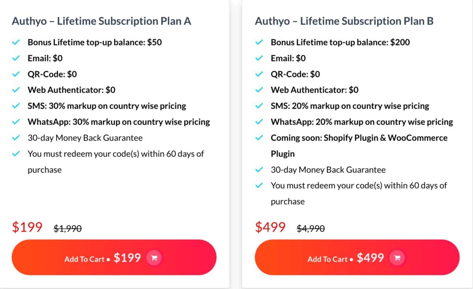Click the checkmark beside Coming soon: Shopify Plugin
Viewport: 473px width, 289px height.
[259, 138]
